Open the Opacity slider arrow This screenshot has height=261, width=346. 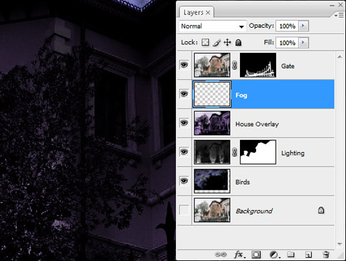(303, 26)
